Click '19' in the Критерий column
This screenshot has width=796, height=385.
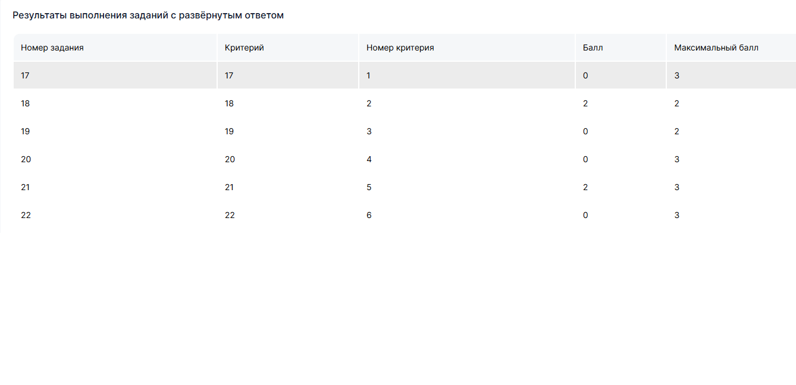click(x=288, y=131)
